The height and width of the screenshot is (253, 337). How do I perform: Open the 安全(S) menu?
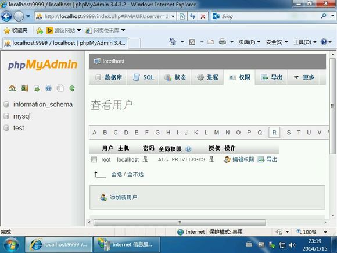(x=277, y=42)
